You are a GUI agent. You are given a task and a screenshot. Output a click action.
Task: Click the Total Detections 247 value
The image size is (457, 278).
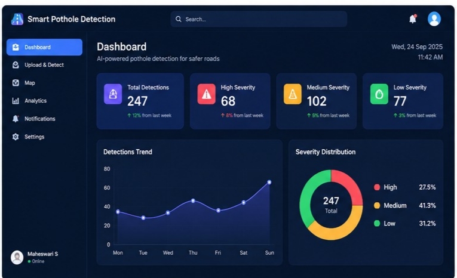point(137,101)
